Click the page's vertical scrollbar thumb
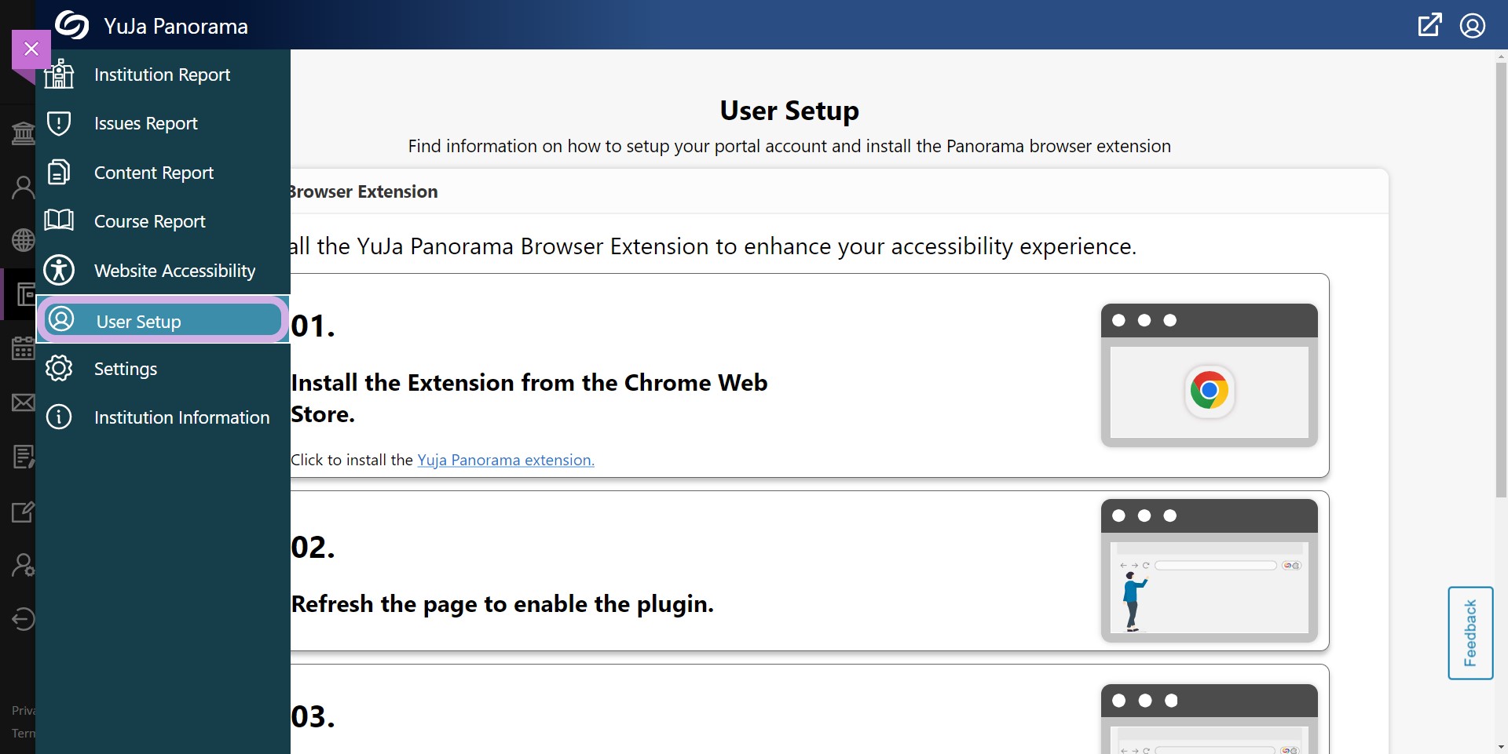Screen dimensions: 1508x754 1501,279
